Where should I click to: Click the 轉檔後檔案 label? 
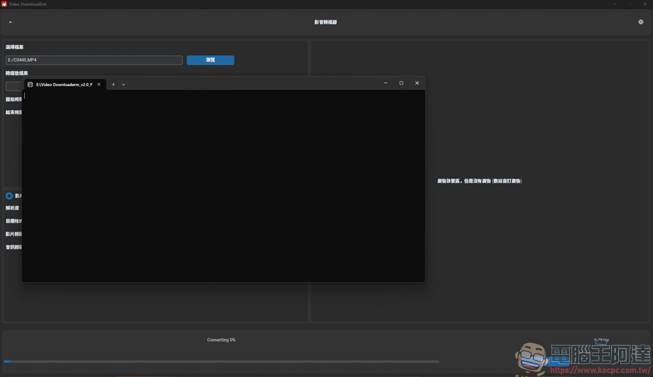17,73
